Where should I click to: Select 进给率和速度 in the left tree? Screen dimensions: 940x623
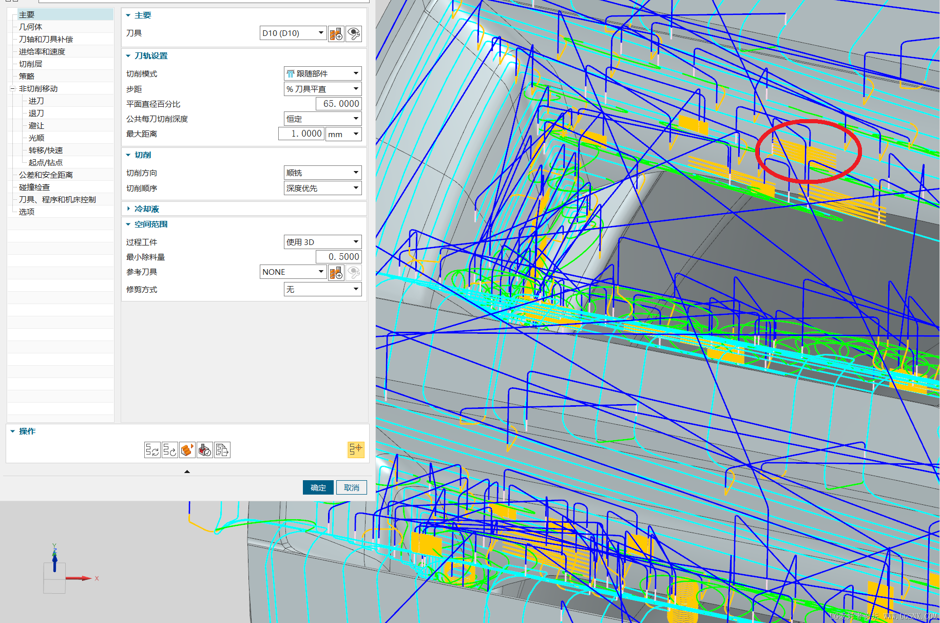42,52
